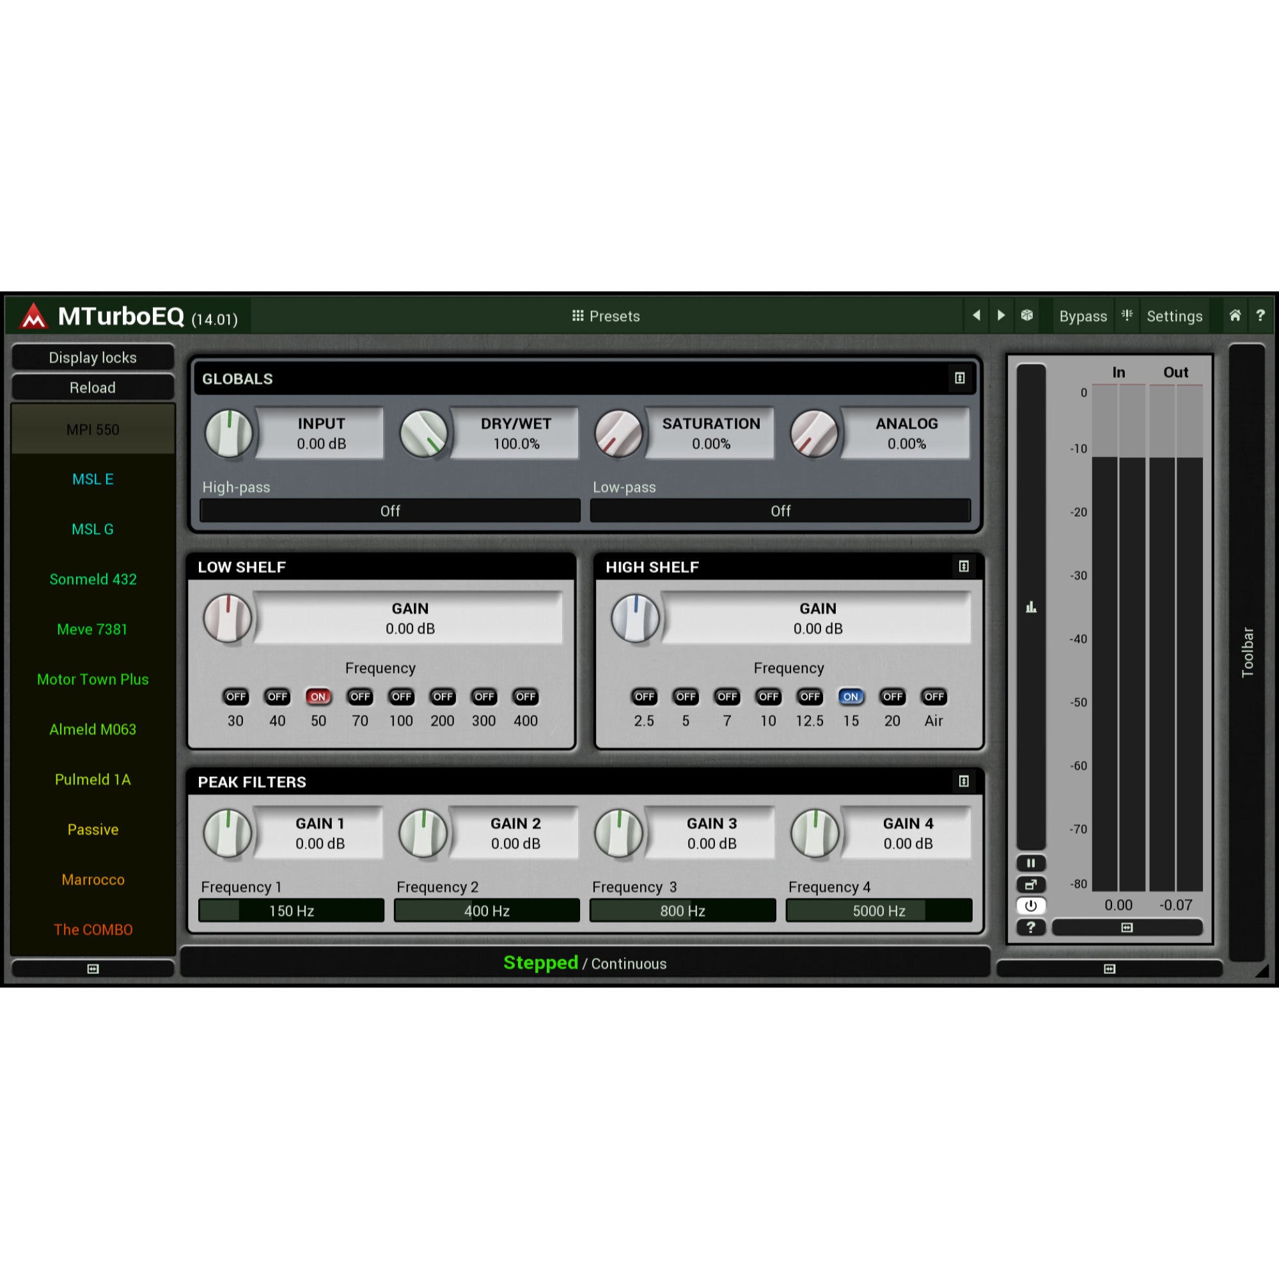Enable low shelf 400 Hz switch
Image resolution: width=1279 pixels, height=1279 pixels.
(526, 696)
